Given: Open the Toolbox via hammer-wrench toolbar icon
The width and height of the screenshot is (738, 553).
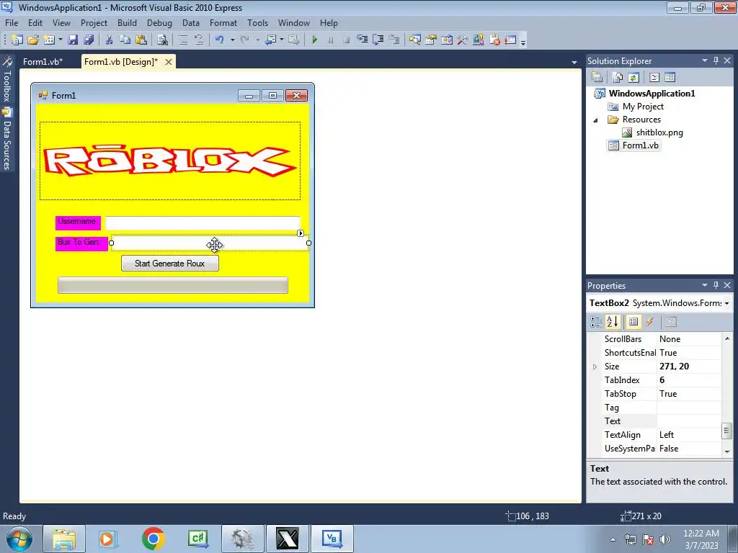Looking at the screenshot, I should click(x=463, y=40).
